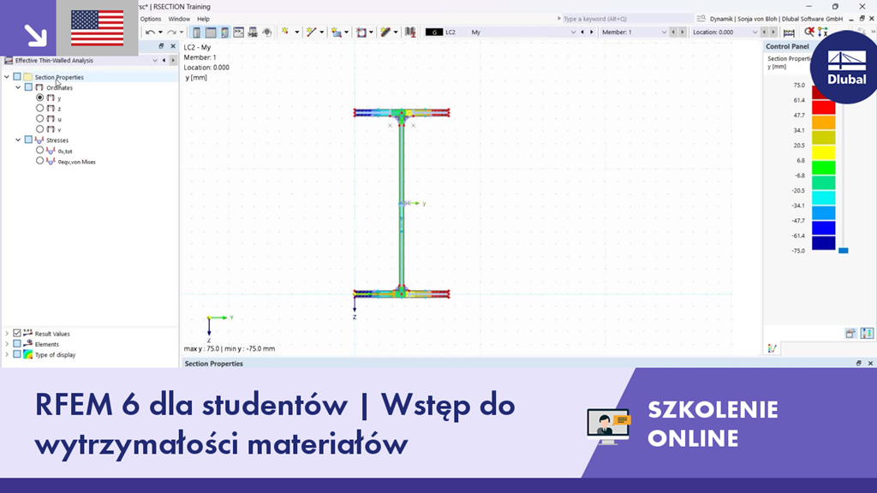Toggle the Section Properties checkbox

click(17, 76)
